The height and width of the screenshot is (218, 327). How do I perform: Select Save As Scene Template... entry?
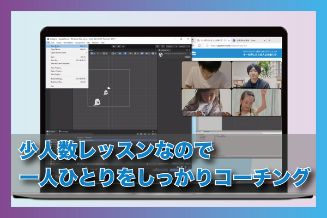pos(67,64)
